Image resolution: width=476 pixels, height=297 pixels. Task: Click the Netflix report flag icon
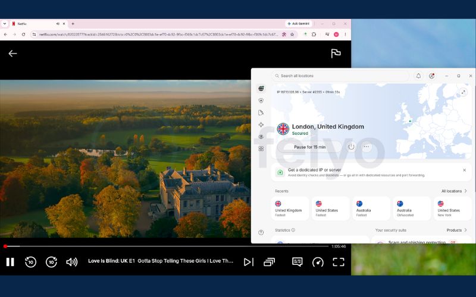point(336,53)
